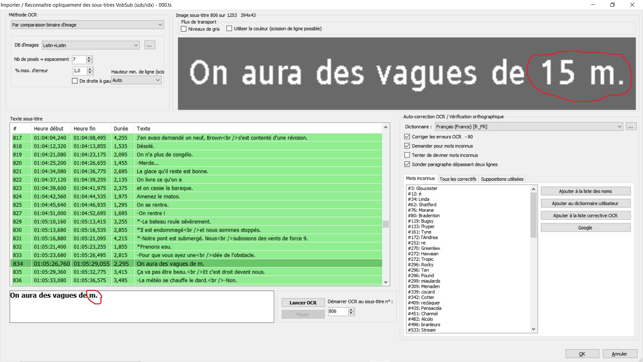Click Ajouter à la liste des noms
The height and width of the screenshot is (362, 643).
click(x=585, y=191)
